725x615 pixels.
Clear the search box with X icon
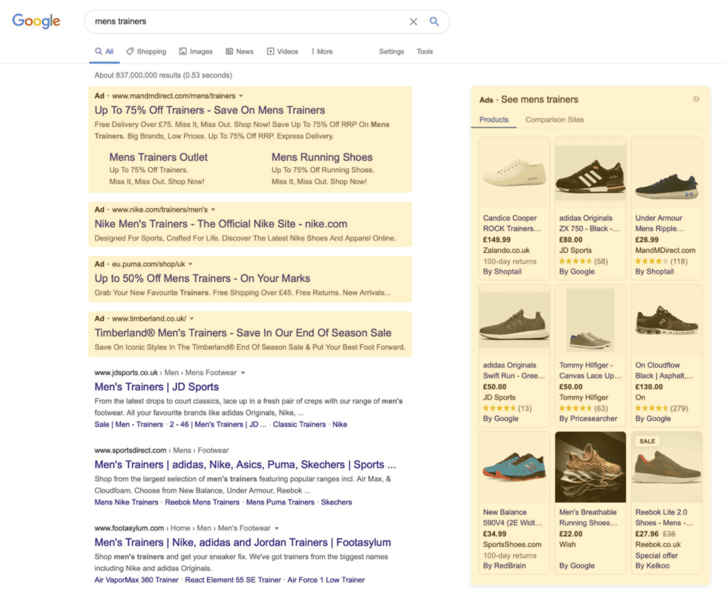[x=413, y=22]
